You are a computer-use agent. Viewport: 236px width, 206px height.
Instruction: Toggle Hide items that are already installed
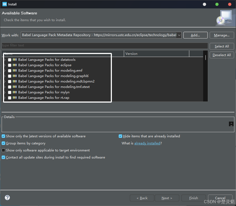pos(120,136)
